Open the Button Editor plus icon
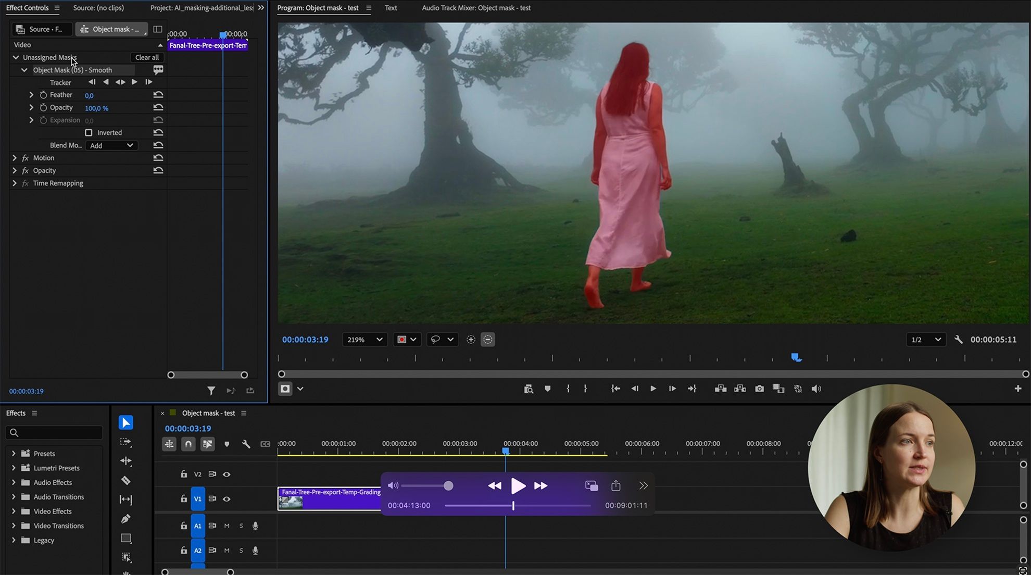Screen dimensions: 1031x575 pyautogui.click(x=1017, y=389)
